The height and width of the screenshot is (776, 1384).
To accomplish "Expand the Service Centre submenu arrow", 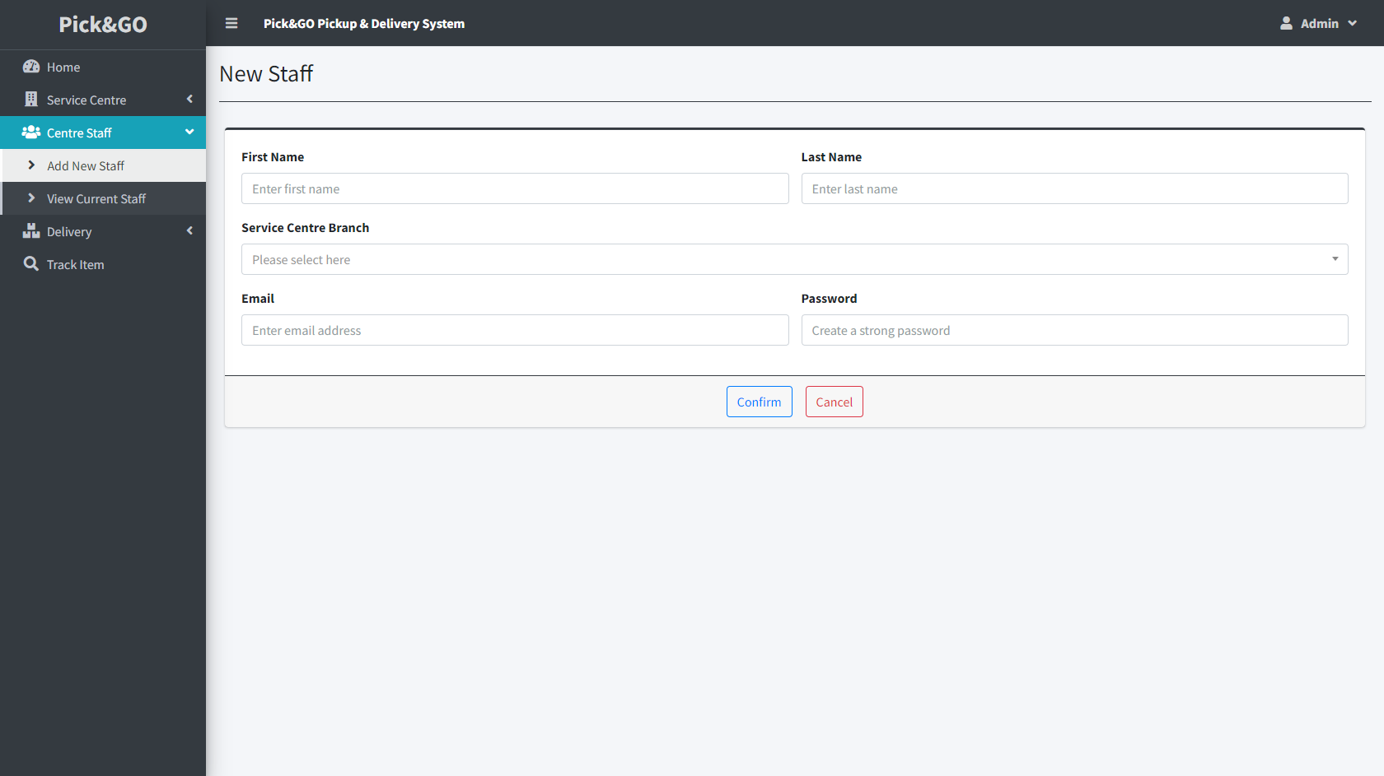I will pos(189,100).
